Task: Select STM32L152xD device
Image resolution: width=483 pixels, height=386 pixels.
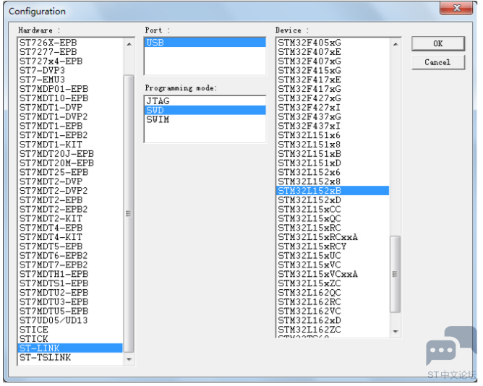Action: (333, 200)
